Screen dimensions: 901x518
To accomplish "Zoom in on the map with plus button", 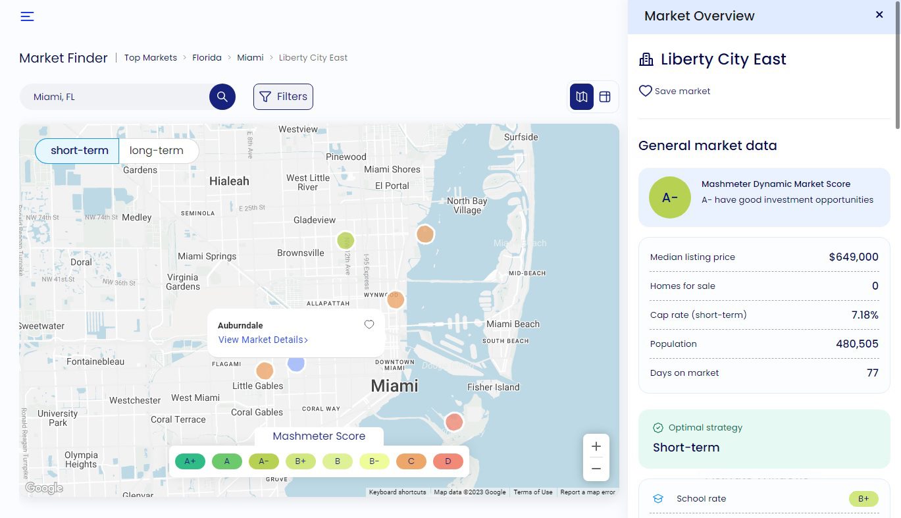I will click(x=596, y=446).
